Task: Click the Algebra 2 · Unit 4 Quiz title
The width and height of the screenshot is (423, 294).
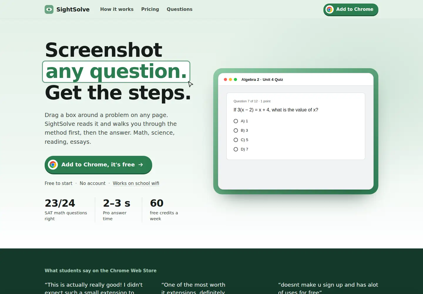Action: (262, 79)
